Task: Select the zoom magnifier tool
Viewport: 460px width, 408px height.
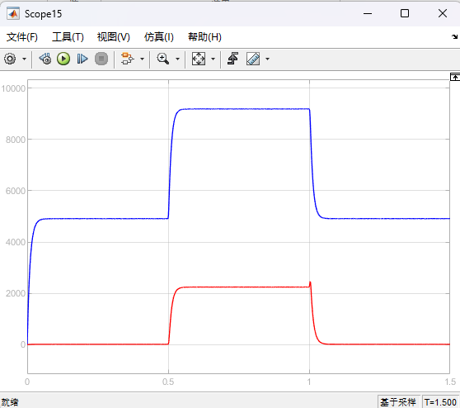Action: [163, 59]
